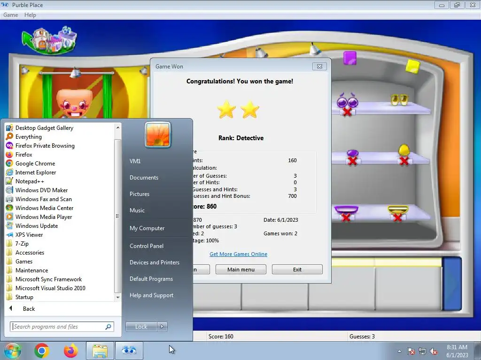This screenshot has height=360, width=481.
Task: Open Devices and Printers
Action: (x=154, y=262)
